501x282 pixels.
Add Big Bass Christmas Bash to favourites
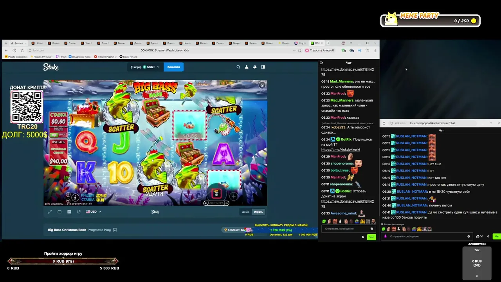[115, 230]
